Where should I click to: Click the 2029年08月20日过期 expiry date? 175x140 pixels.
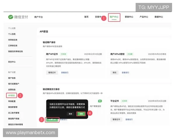[x=157, y=101]
